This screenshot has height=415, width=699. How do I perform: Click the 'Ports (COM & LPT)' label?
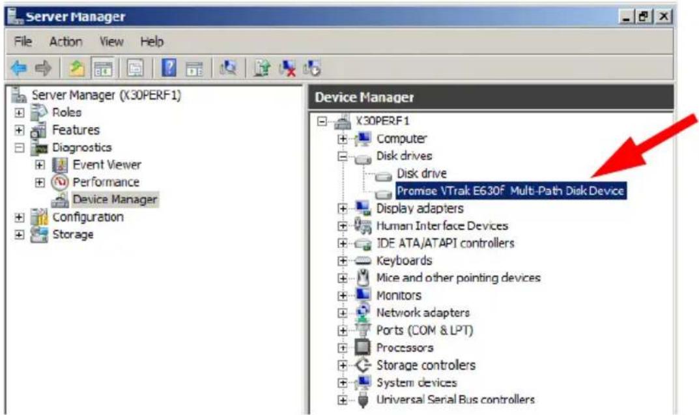[x=424, y=330]
